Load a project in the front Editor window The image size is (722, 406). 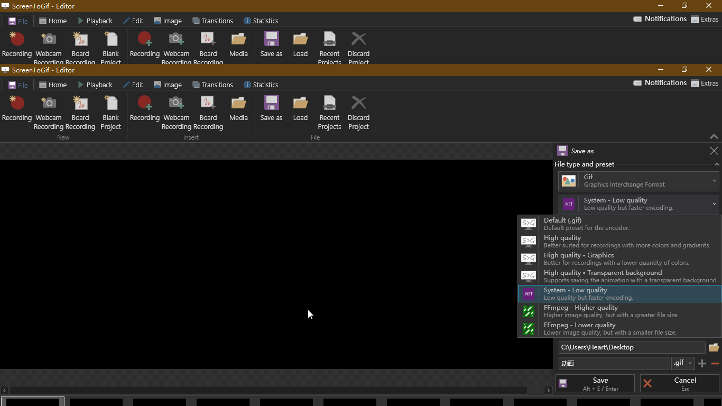(300, 108)
